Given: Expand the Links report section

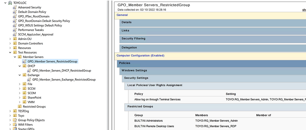Looking at the screenshot, I should pos(213,31).
